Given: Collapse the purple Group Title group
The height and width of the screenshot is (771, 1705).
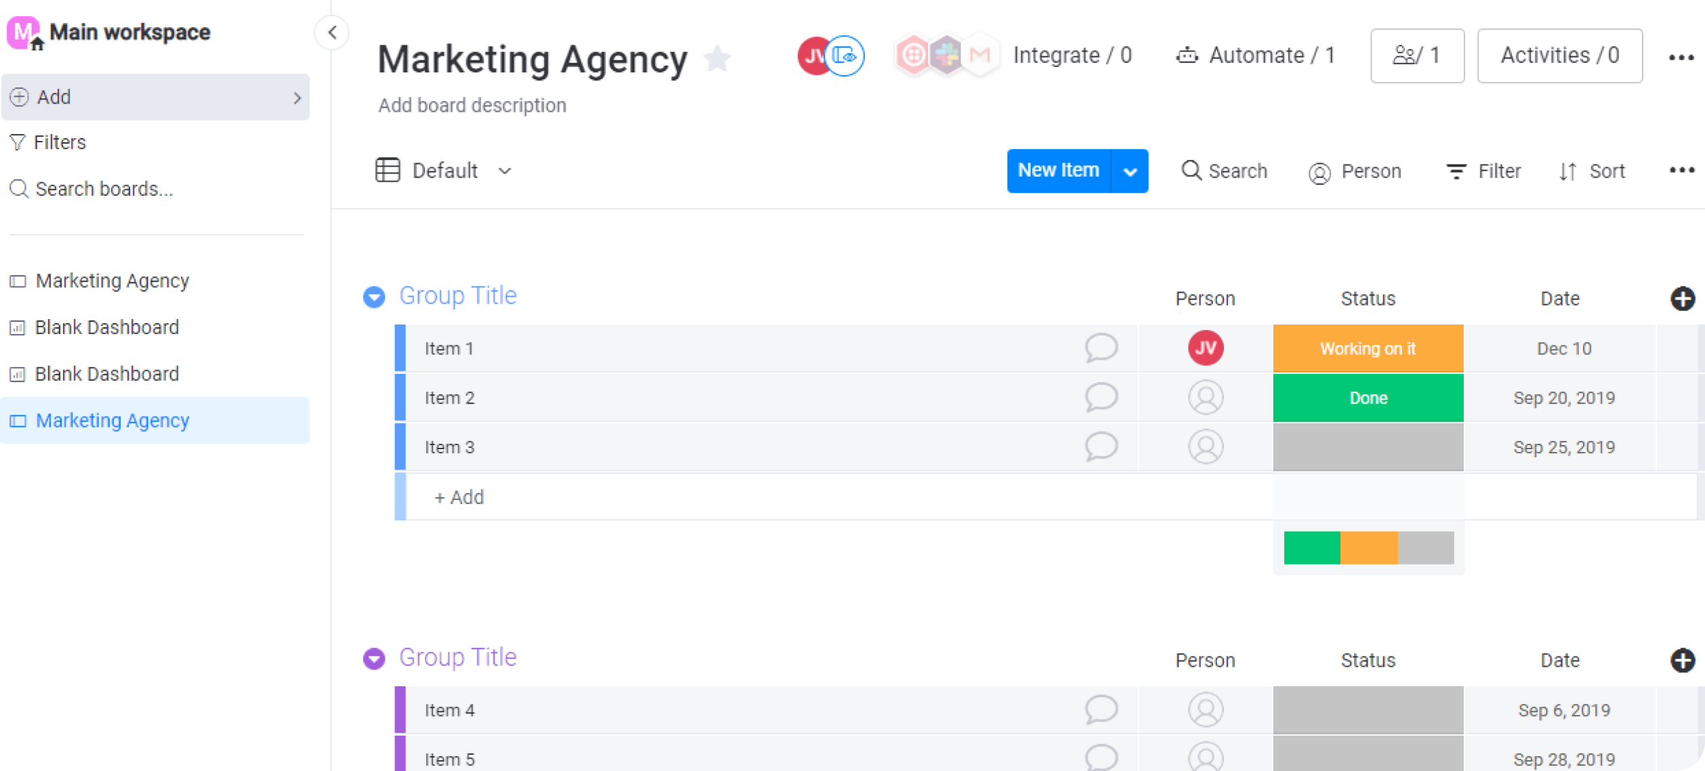Looking at the screenshot, I should click(x=374, y=659).
